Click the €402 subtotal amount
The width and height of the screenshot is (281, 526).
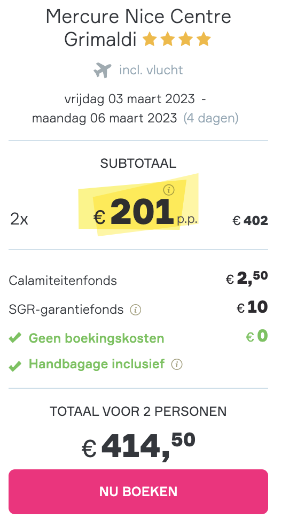[x=250, y=221]
